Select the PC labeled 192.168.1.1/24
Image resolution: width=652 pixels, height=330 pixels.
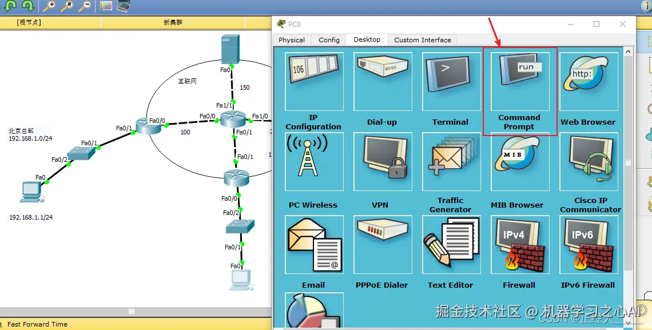[x=31, y=192]
